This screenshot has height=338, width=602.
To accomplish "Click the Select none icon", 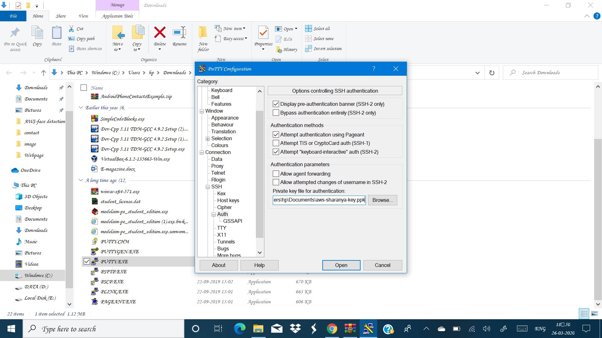I will 309,38.
